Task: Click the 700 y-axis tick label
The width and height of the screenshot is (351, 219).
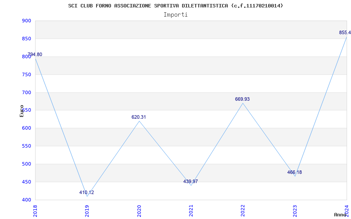Action: pyautogui.click(x=26, y=92)
